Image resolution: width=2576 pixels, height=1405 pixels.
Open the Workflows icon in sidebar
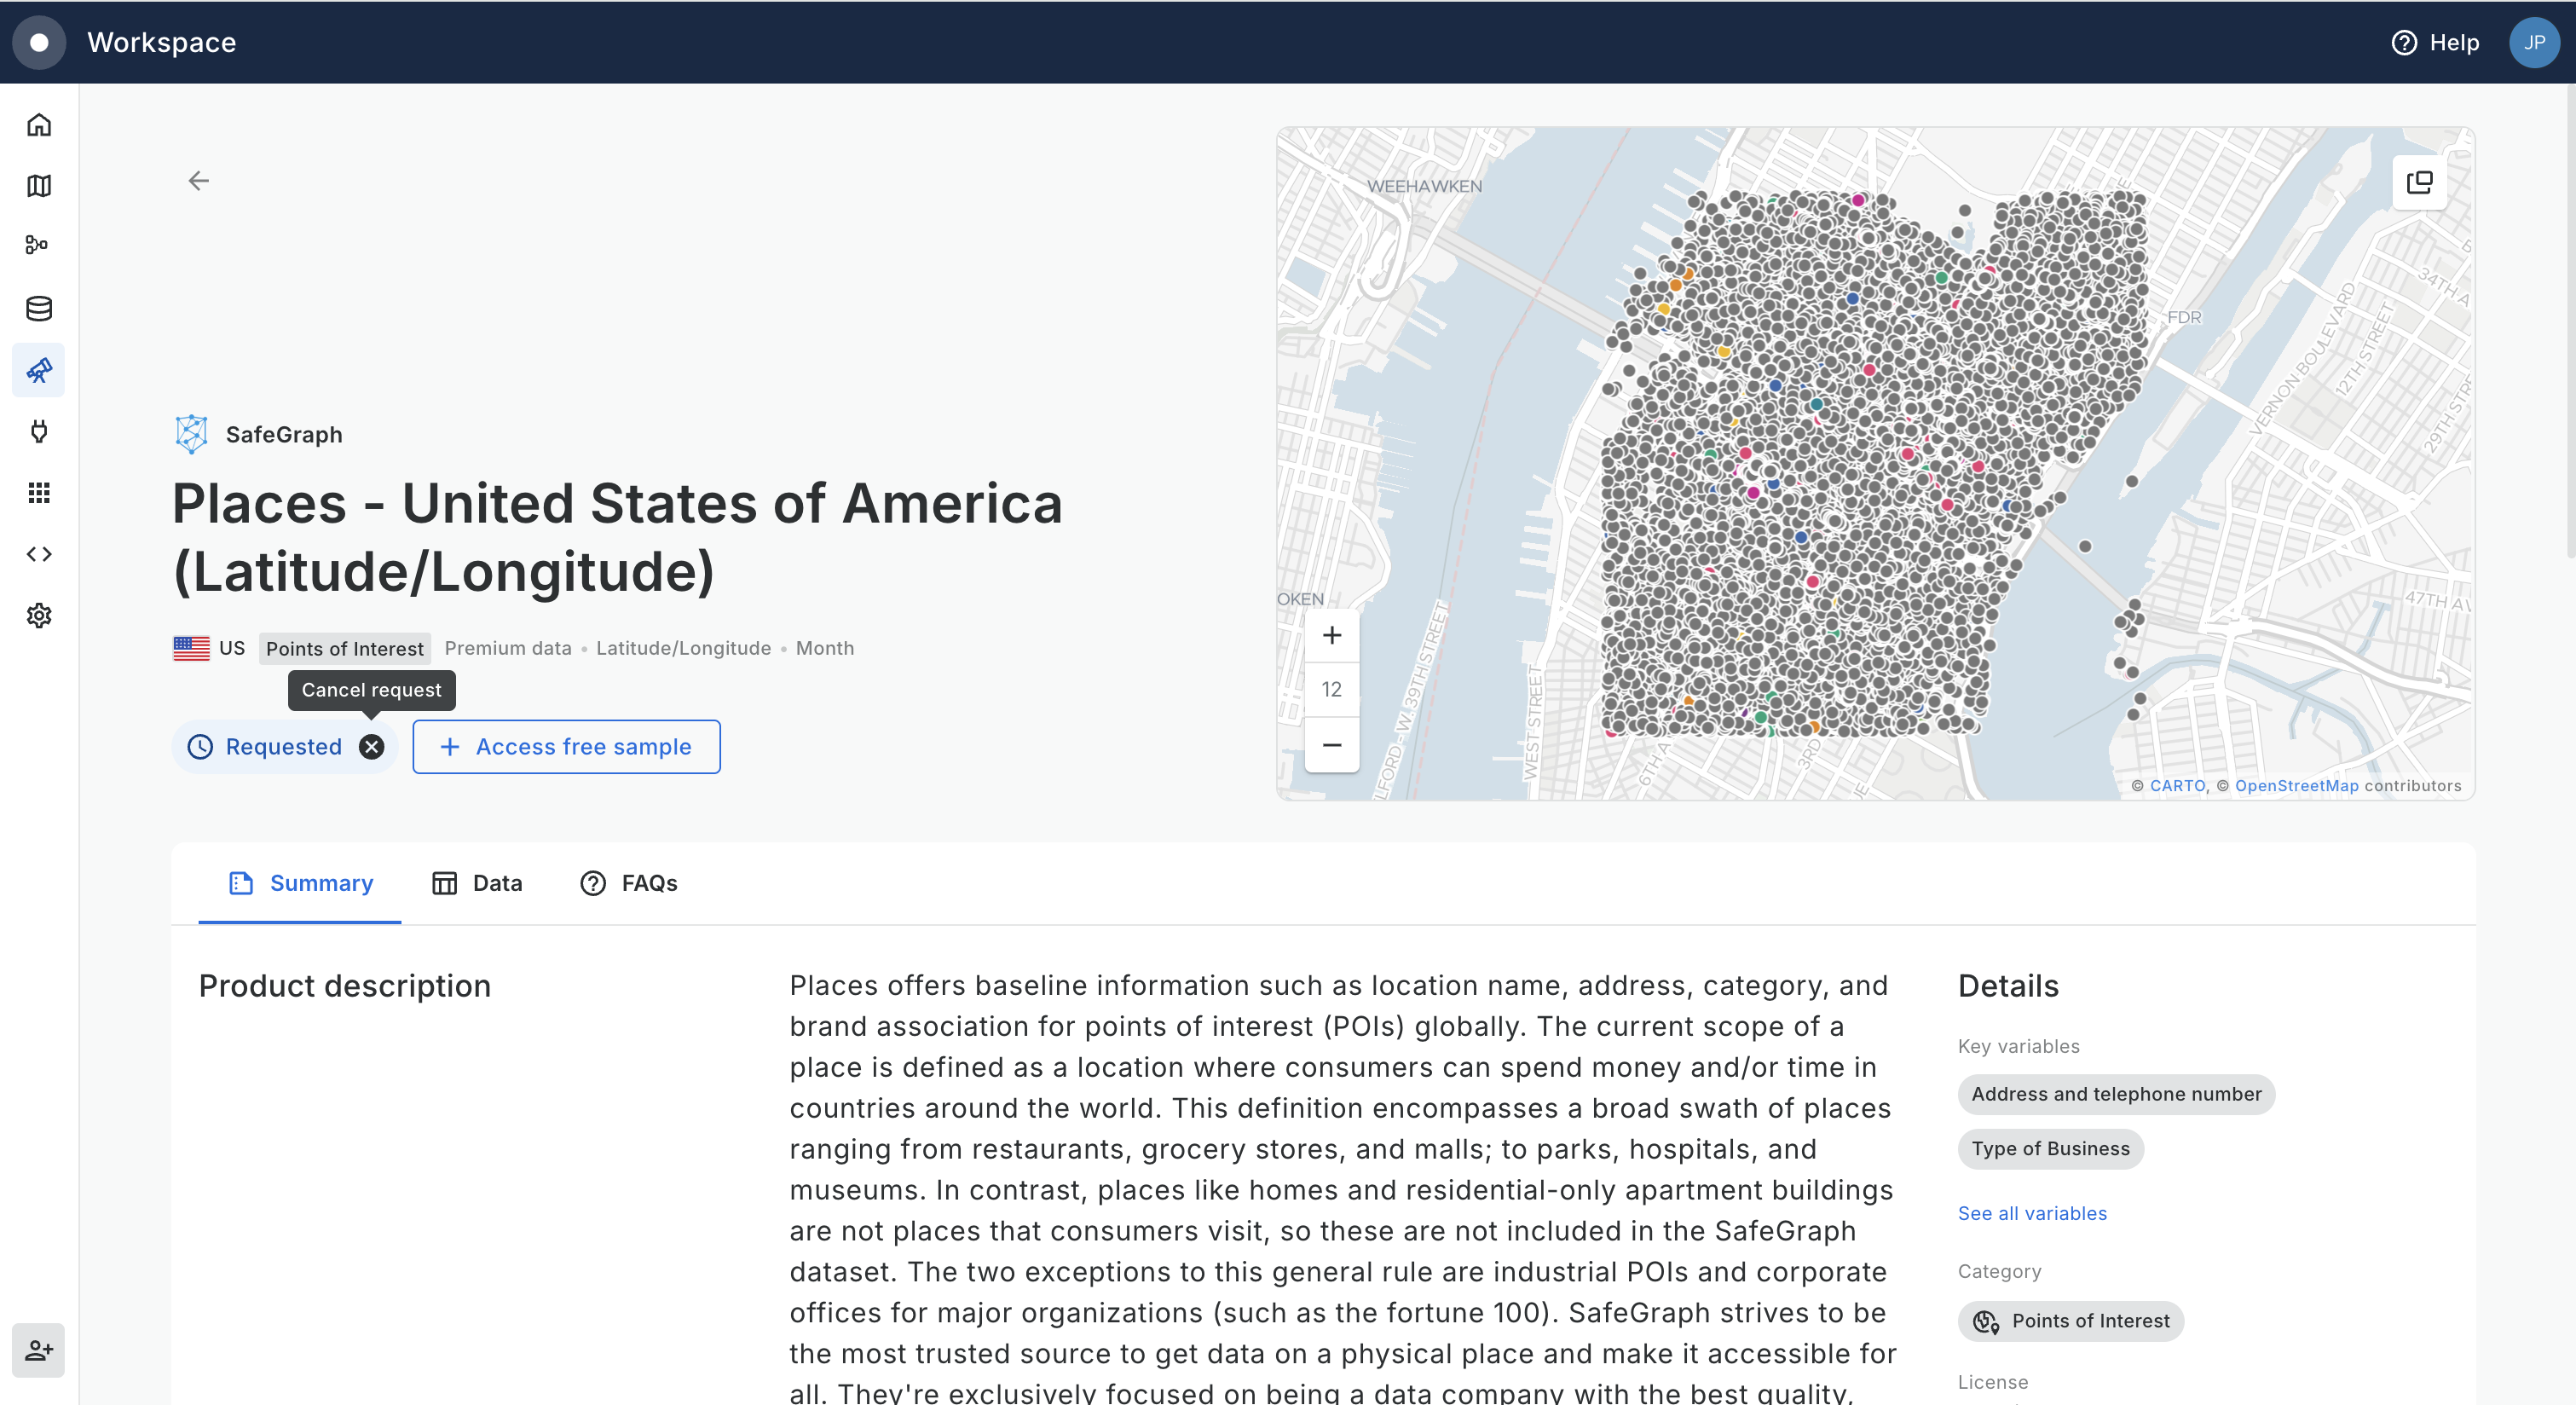[x=39, y=246]
